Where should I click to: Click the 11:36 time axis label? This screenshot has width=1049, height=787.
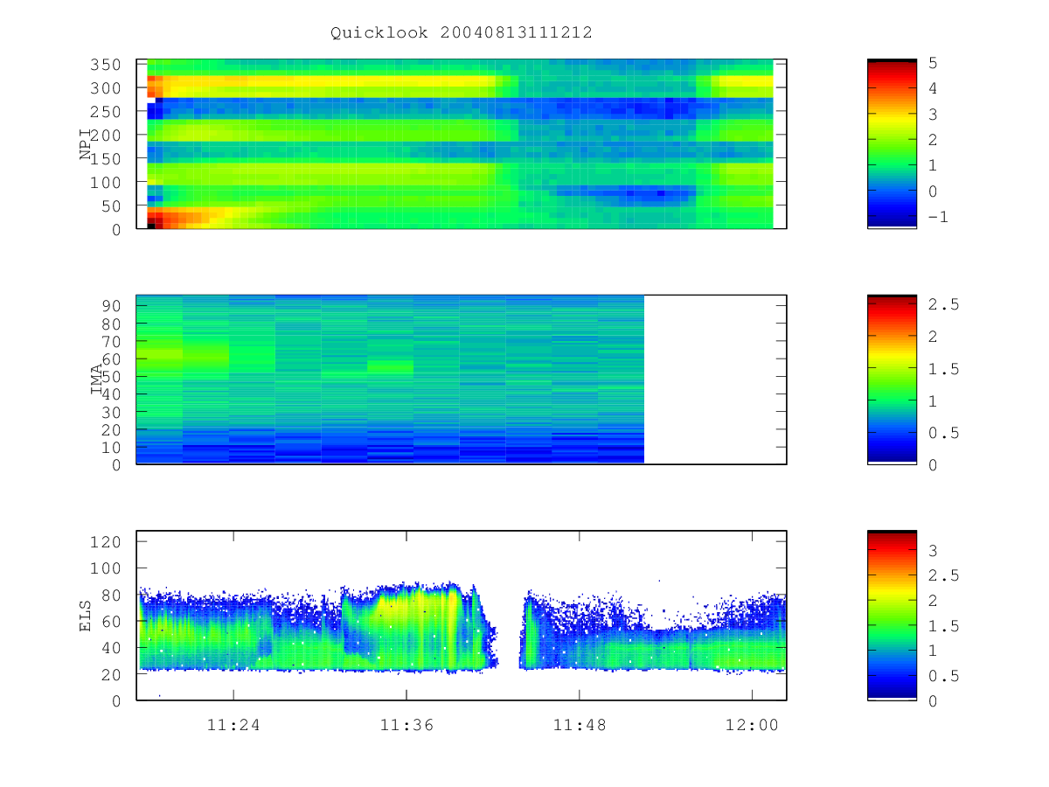(406, 725)
